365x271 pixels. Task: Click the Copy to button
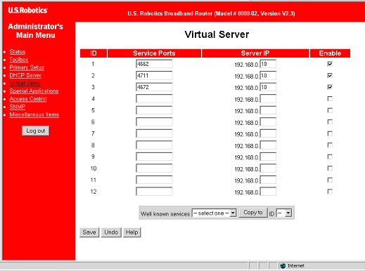coord(253,213)
